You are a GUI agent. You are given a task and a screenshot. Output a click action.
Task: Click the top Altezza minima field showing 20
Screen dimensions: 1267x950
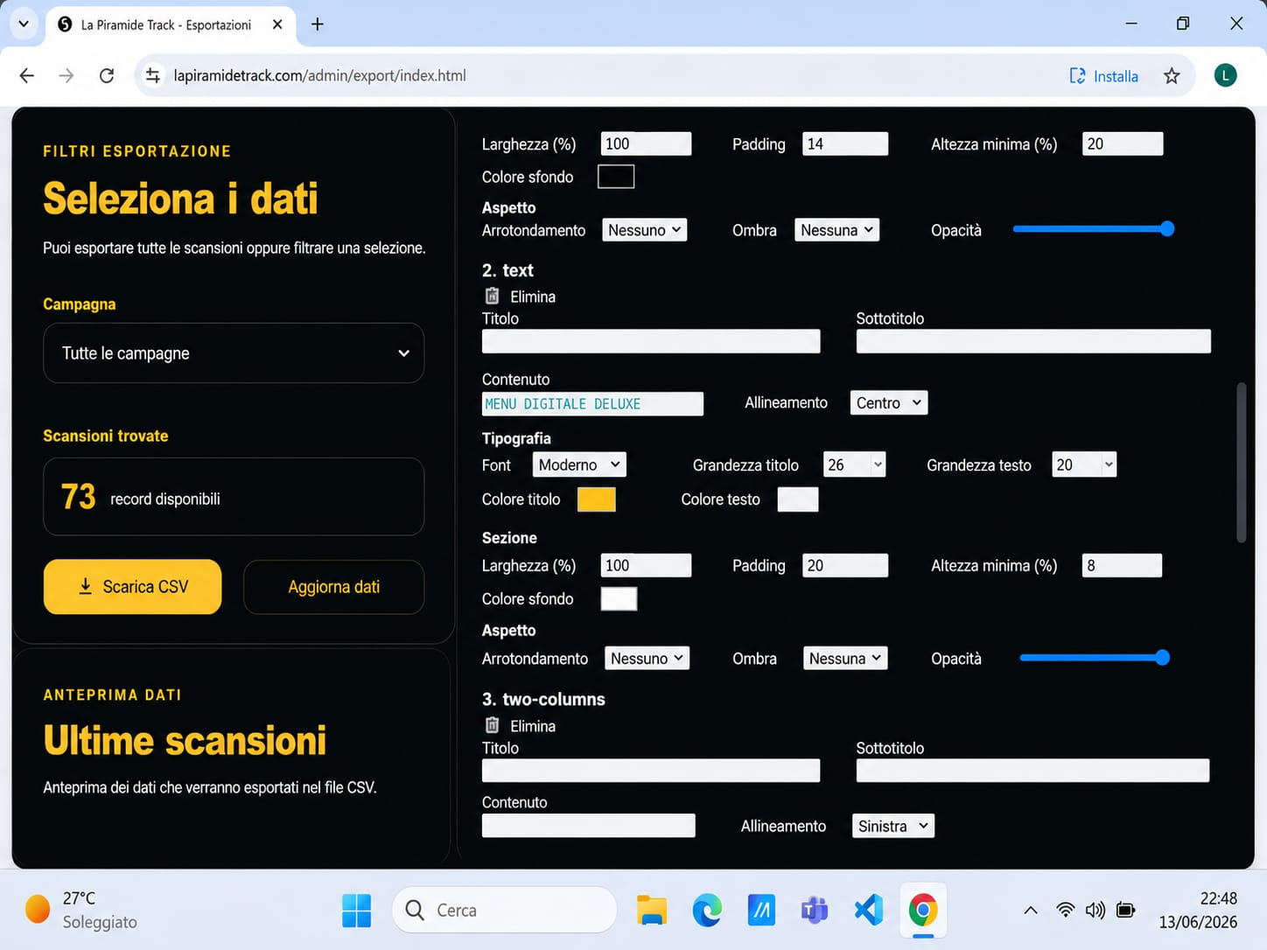(x=1123, y=143)
